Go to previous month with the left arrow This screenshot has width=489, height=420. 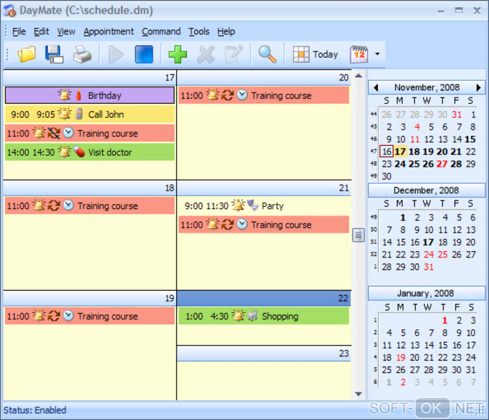point(376,88)
